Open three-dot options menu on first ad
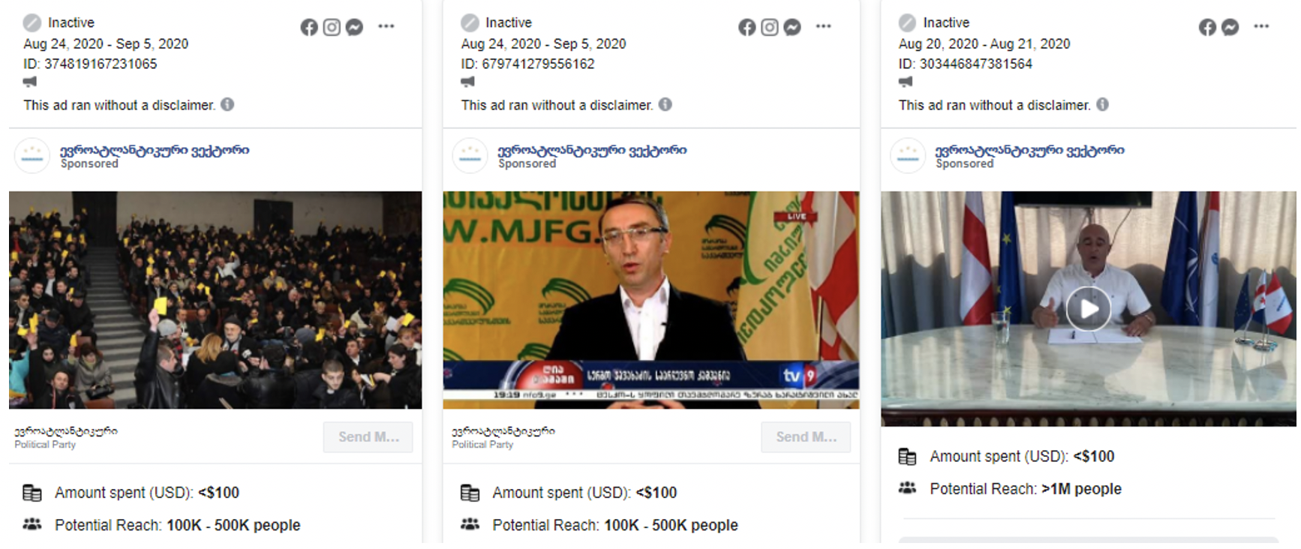This screenshot has width=1301, height=549. point(386,26)
